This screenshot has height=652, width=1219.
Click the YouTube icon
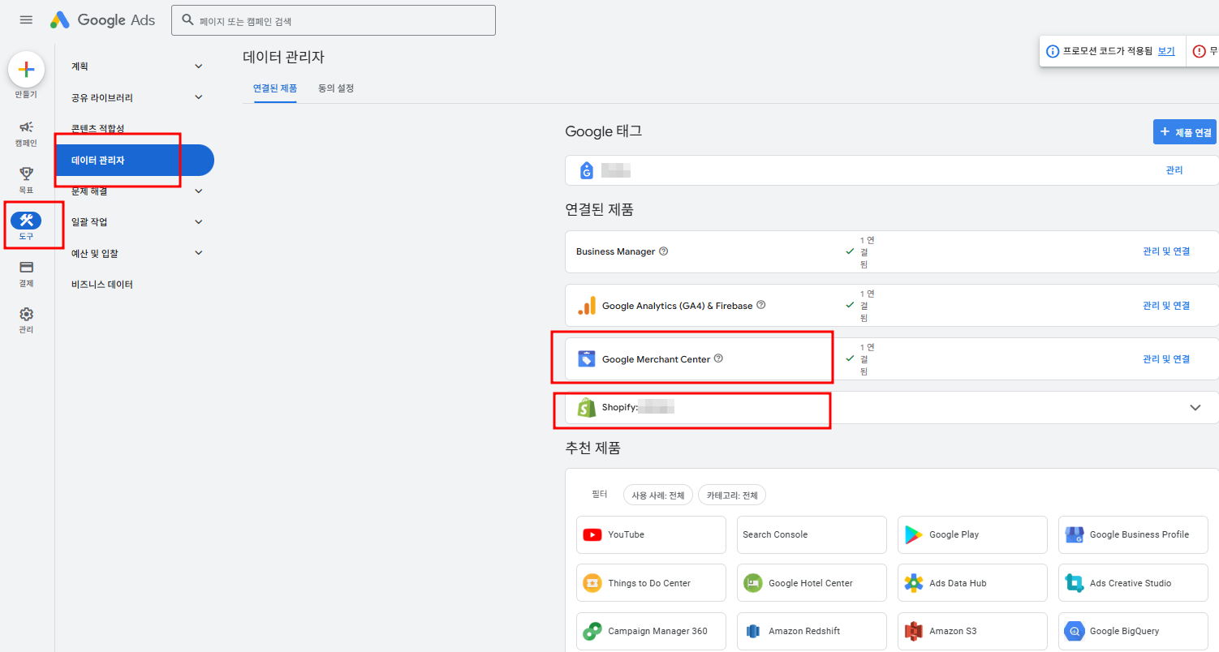(592, 534)
